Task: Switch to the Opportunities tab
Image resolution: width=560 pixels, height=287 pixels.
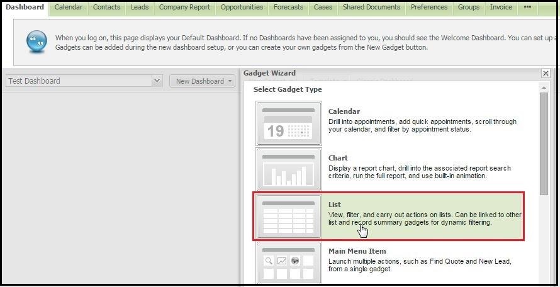Action: (x=242, y=8)
